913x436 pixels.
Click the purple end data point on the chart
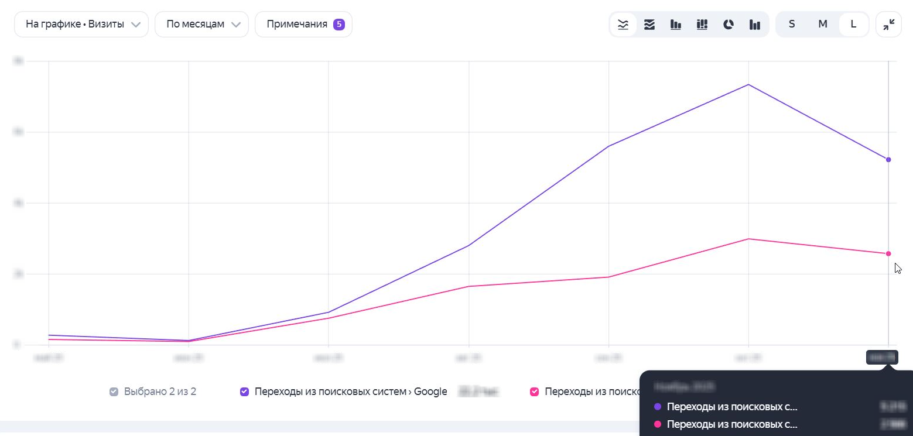click(888, 160)
